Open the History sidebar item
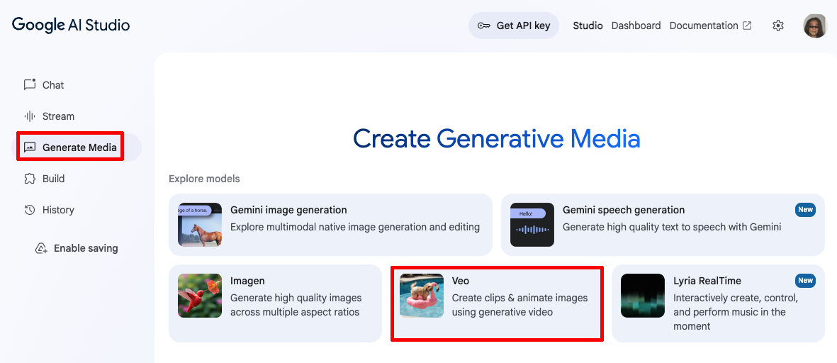The width and height of the screenshot is (837, 363). 77,210
